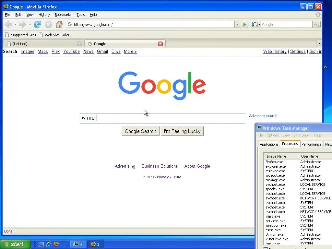The height and width of the screenshot is (249, 332).
Task: Open the Edit menu in Firefox
Action: click(18, 15)
